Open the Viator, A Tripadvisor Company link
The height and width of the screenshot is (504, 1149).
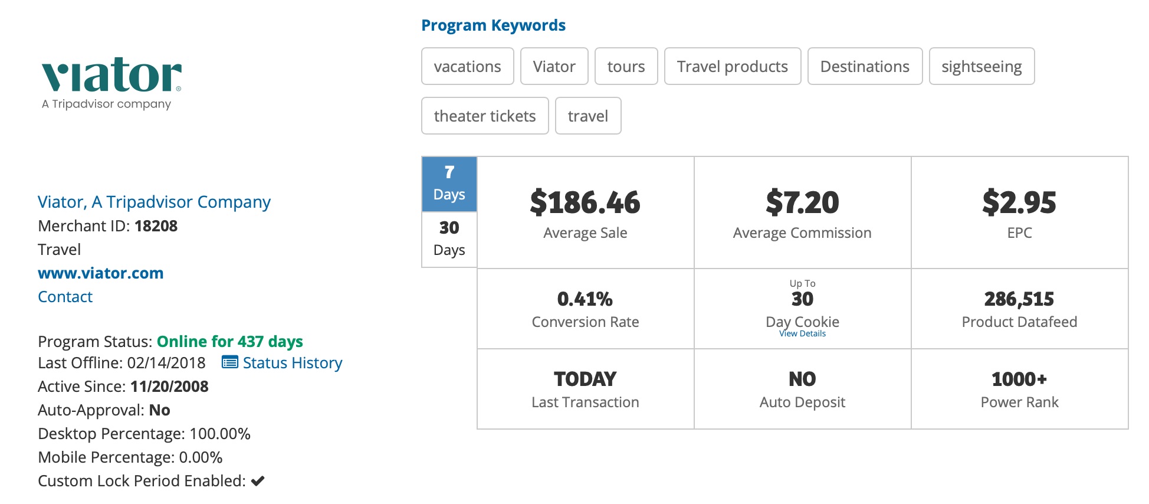(154, 202)
